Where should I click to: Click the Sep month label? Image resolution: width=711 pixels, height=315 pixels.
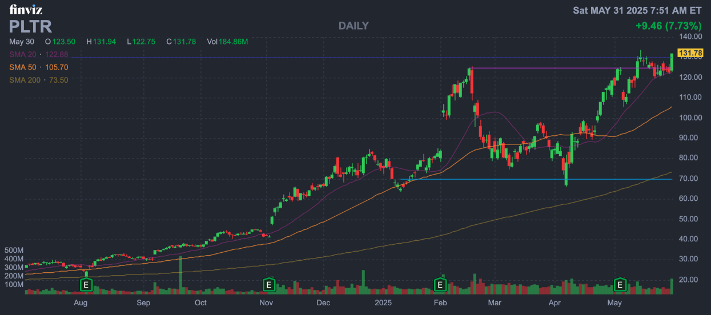coord(143,302)
